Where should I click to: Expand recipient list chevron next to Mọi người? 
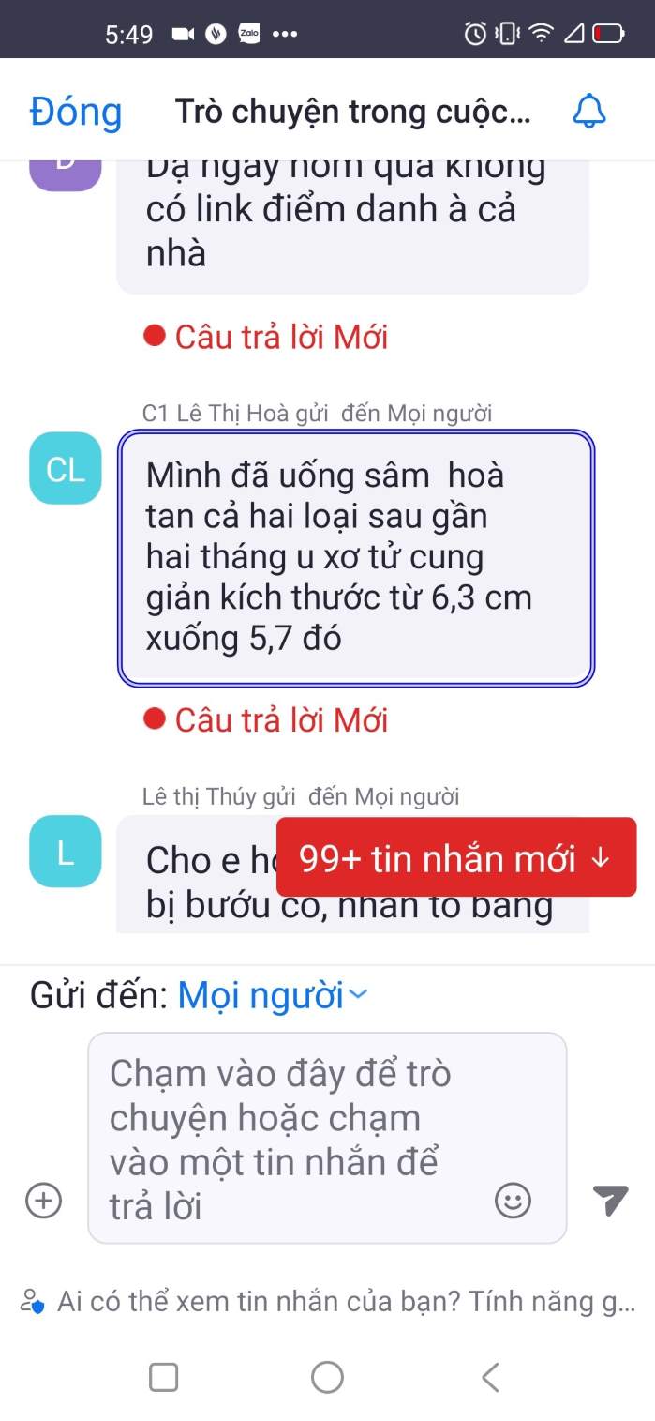coord(358,996)
